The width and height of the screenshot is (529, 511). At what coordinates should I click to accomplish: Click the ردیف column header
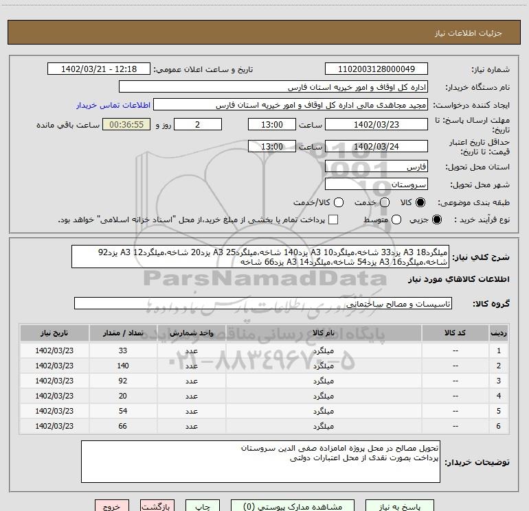pyautogui.click(x=499, y=333)
